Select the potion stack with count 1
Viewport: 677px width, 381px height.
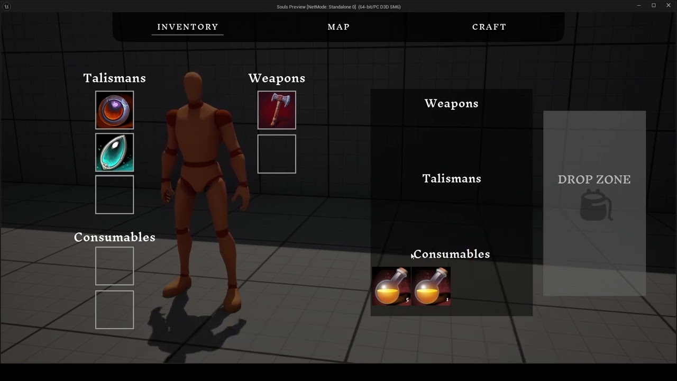(x=431, y=286)
